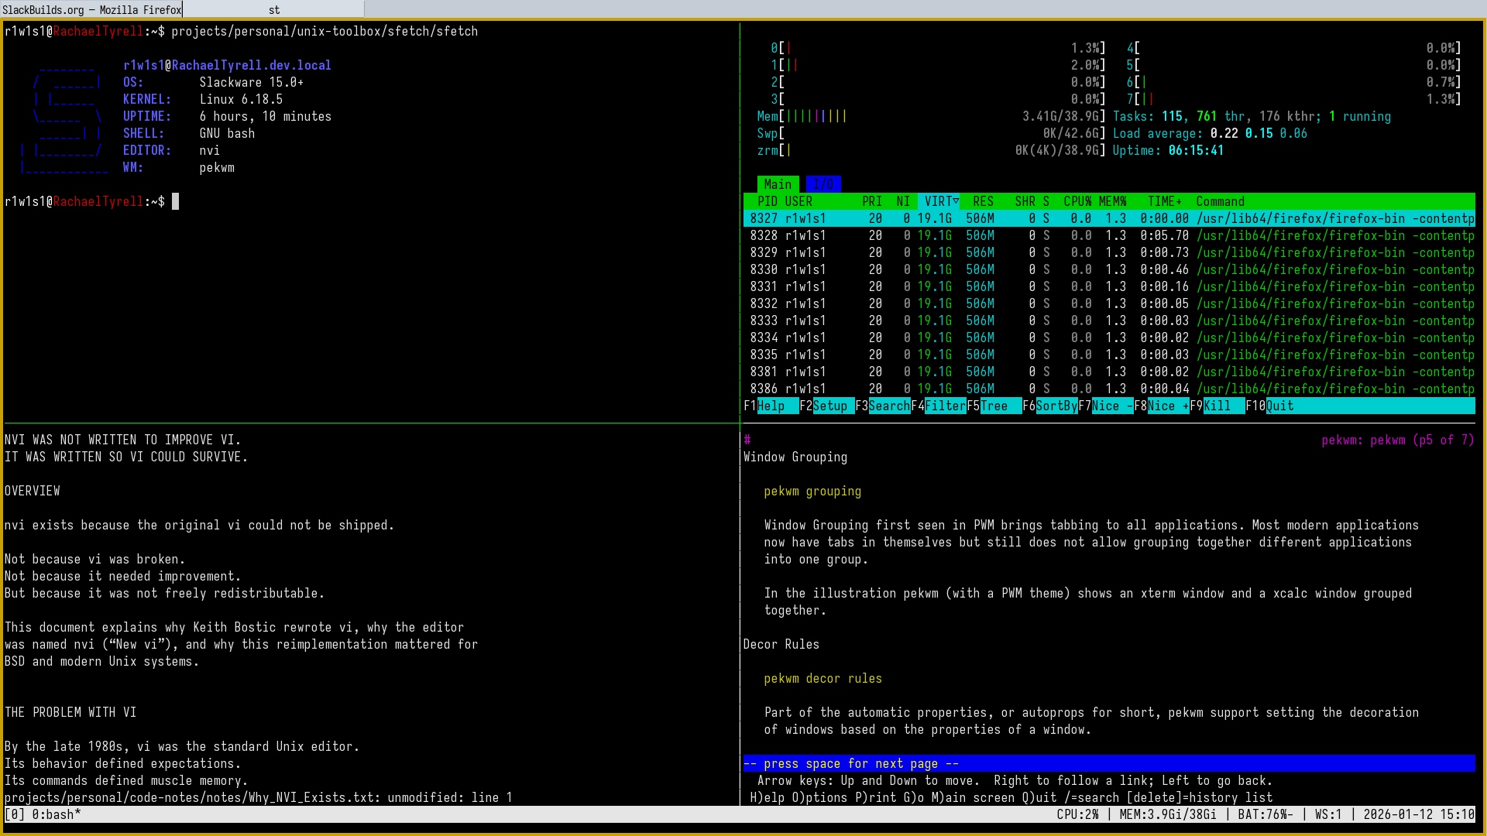1487x836 pixels.
Task: Switch to the htop I/O tab
Action: click(x=822, y=184)
